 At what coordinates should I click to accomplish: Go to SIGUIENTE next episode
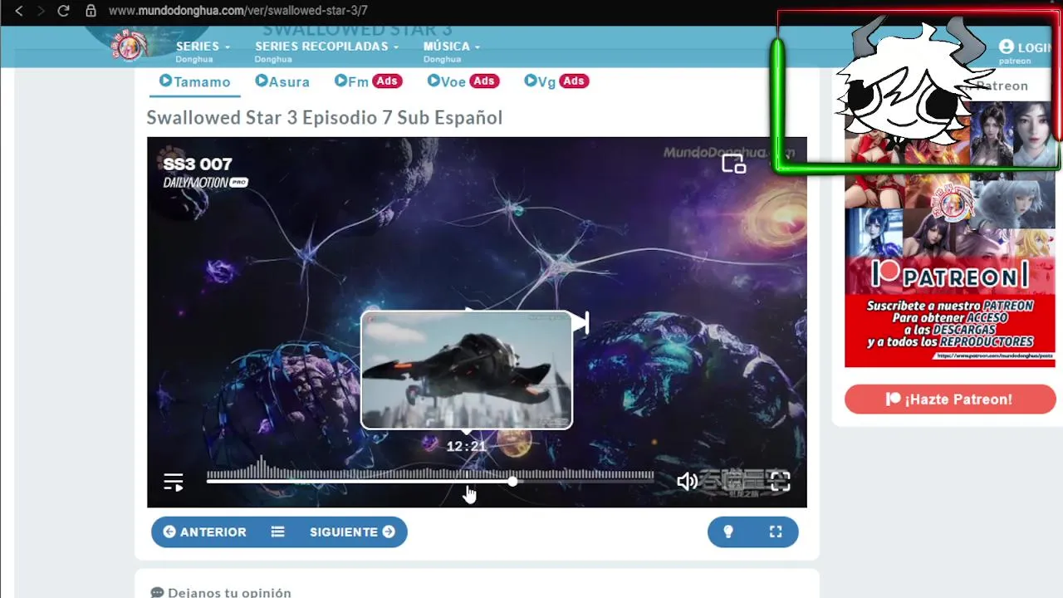pos(352,532)
